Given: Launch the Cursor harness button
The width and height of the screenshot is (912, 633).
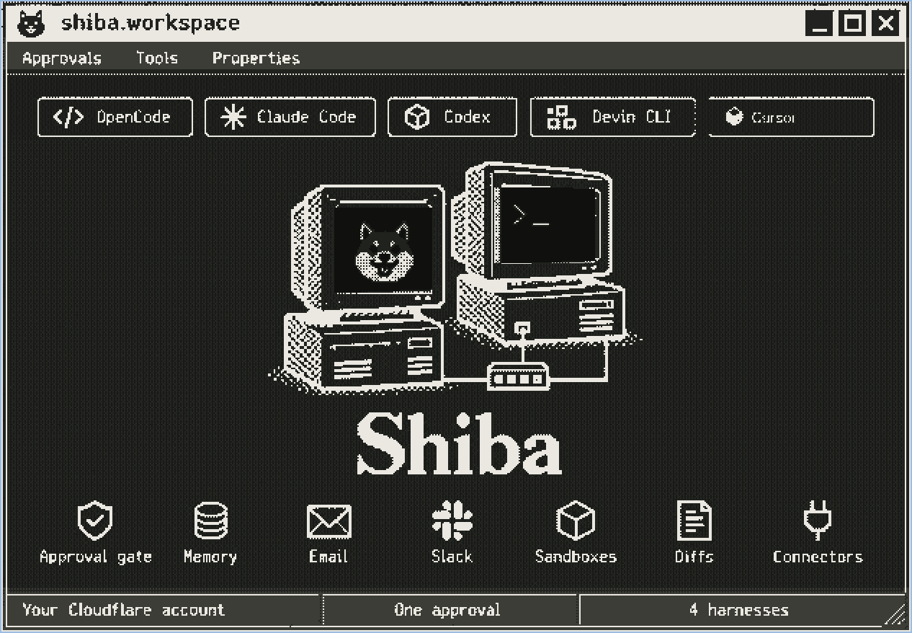Looking at the screenshot, I should click(792, 117).
